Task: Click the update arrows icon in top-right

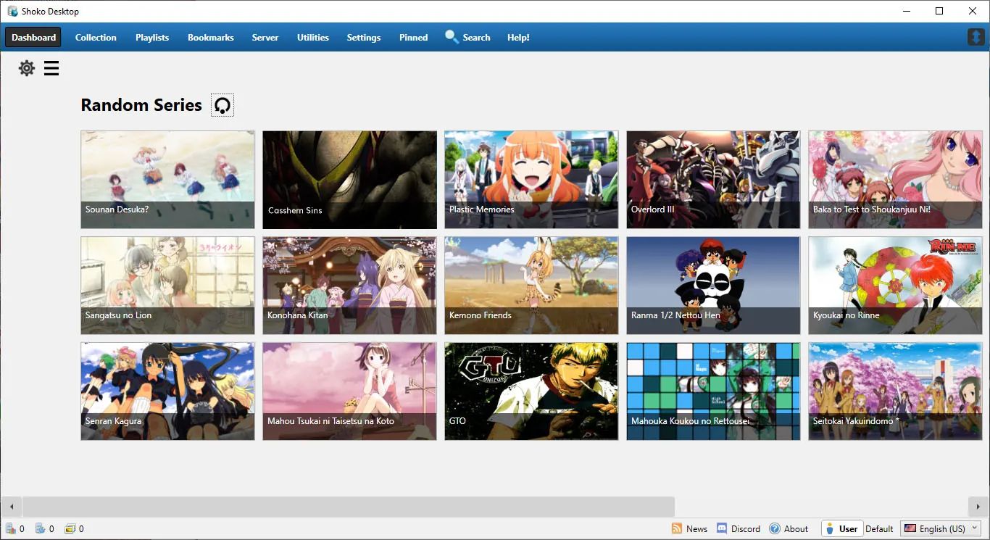Action: pyautogui.click(x=976, y=37)
